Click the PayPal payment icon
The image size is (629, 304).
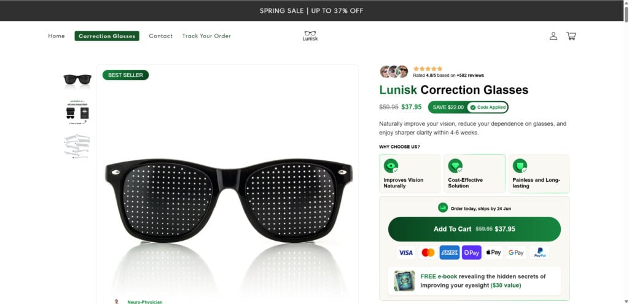539,252
